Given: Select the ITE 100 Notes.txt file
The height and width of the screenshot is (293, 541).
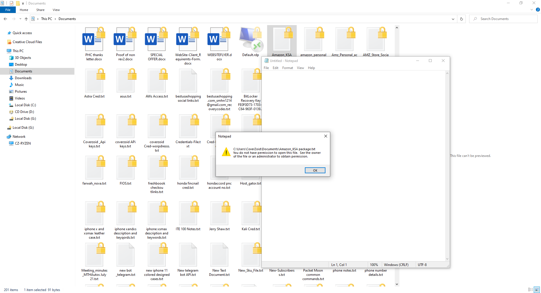Looking at the screenshot, I should click(188, 216).
